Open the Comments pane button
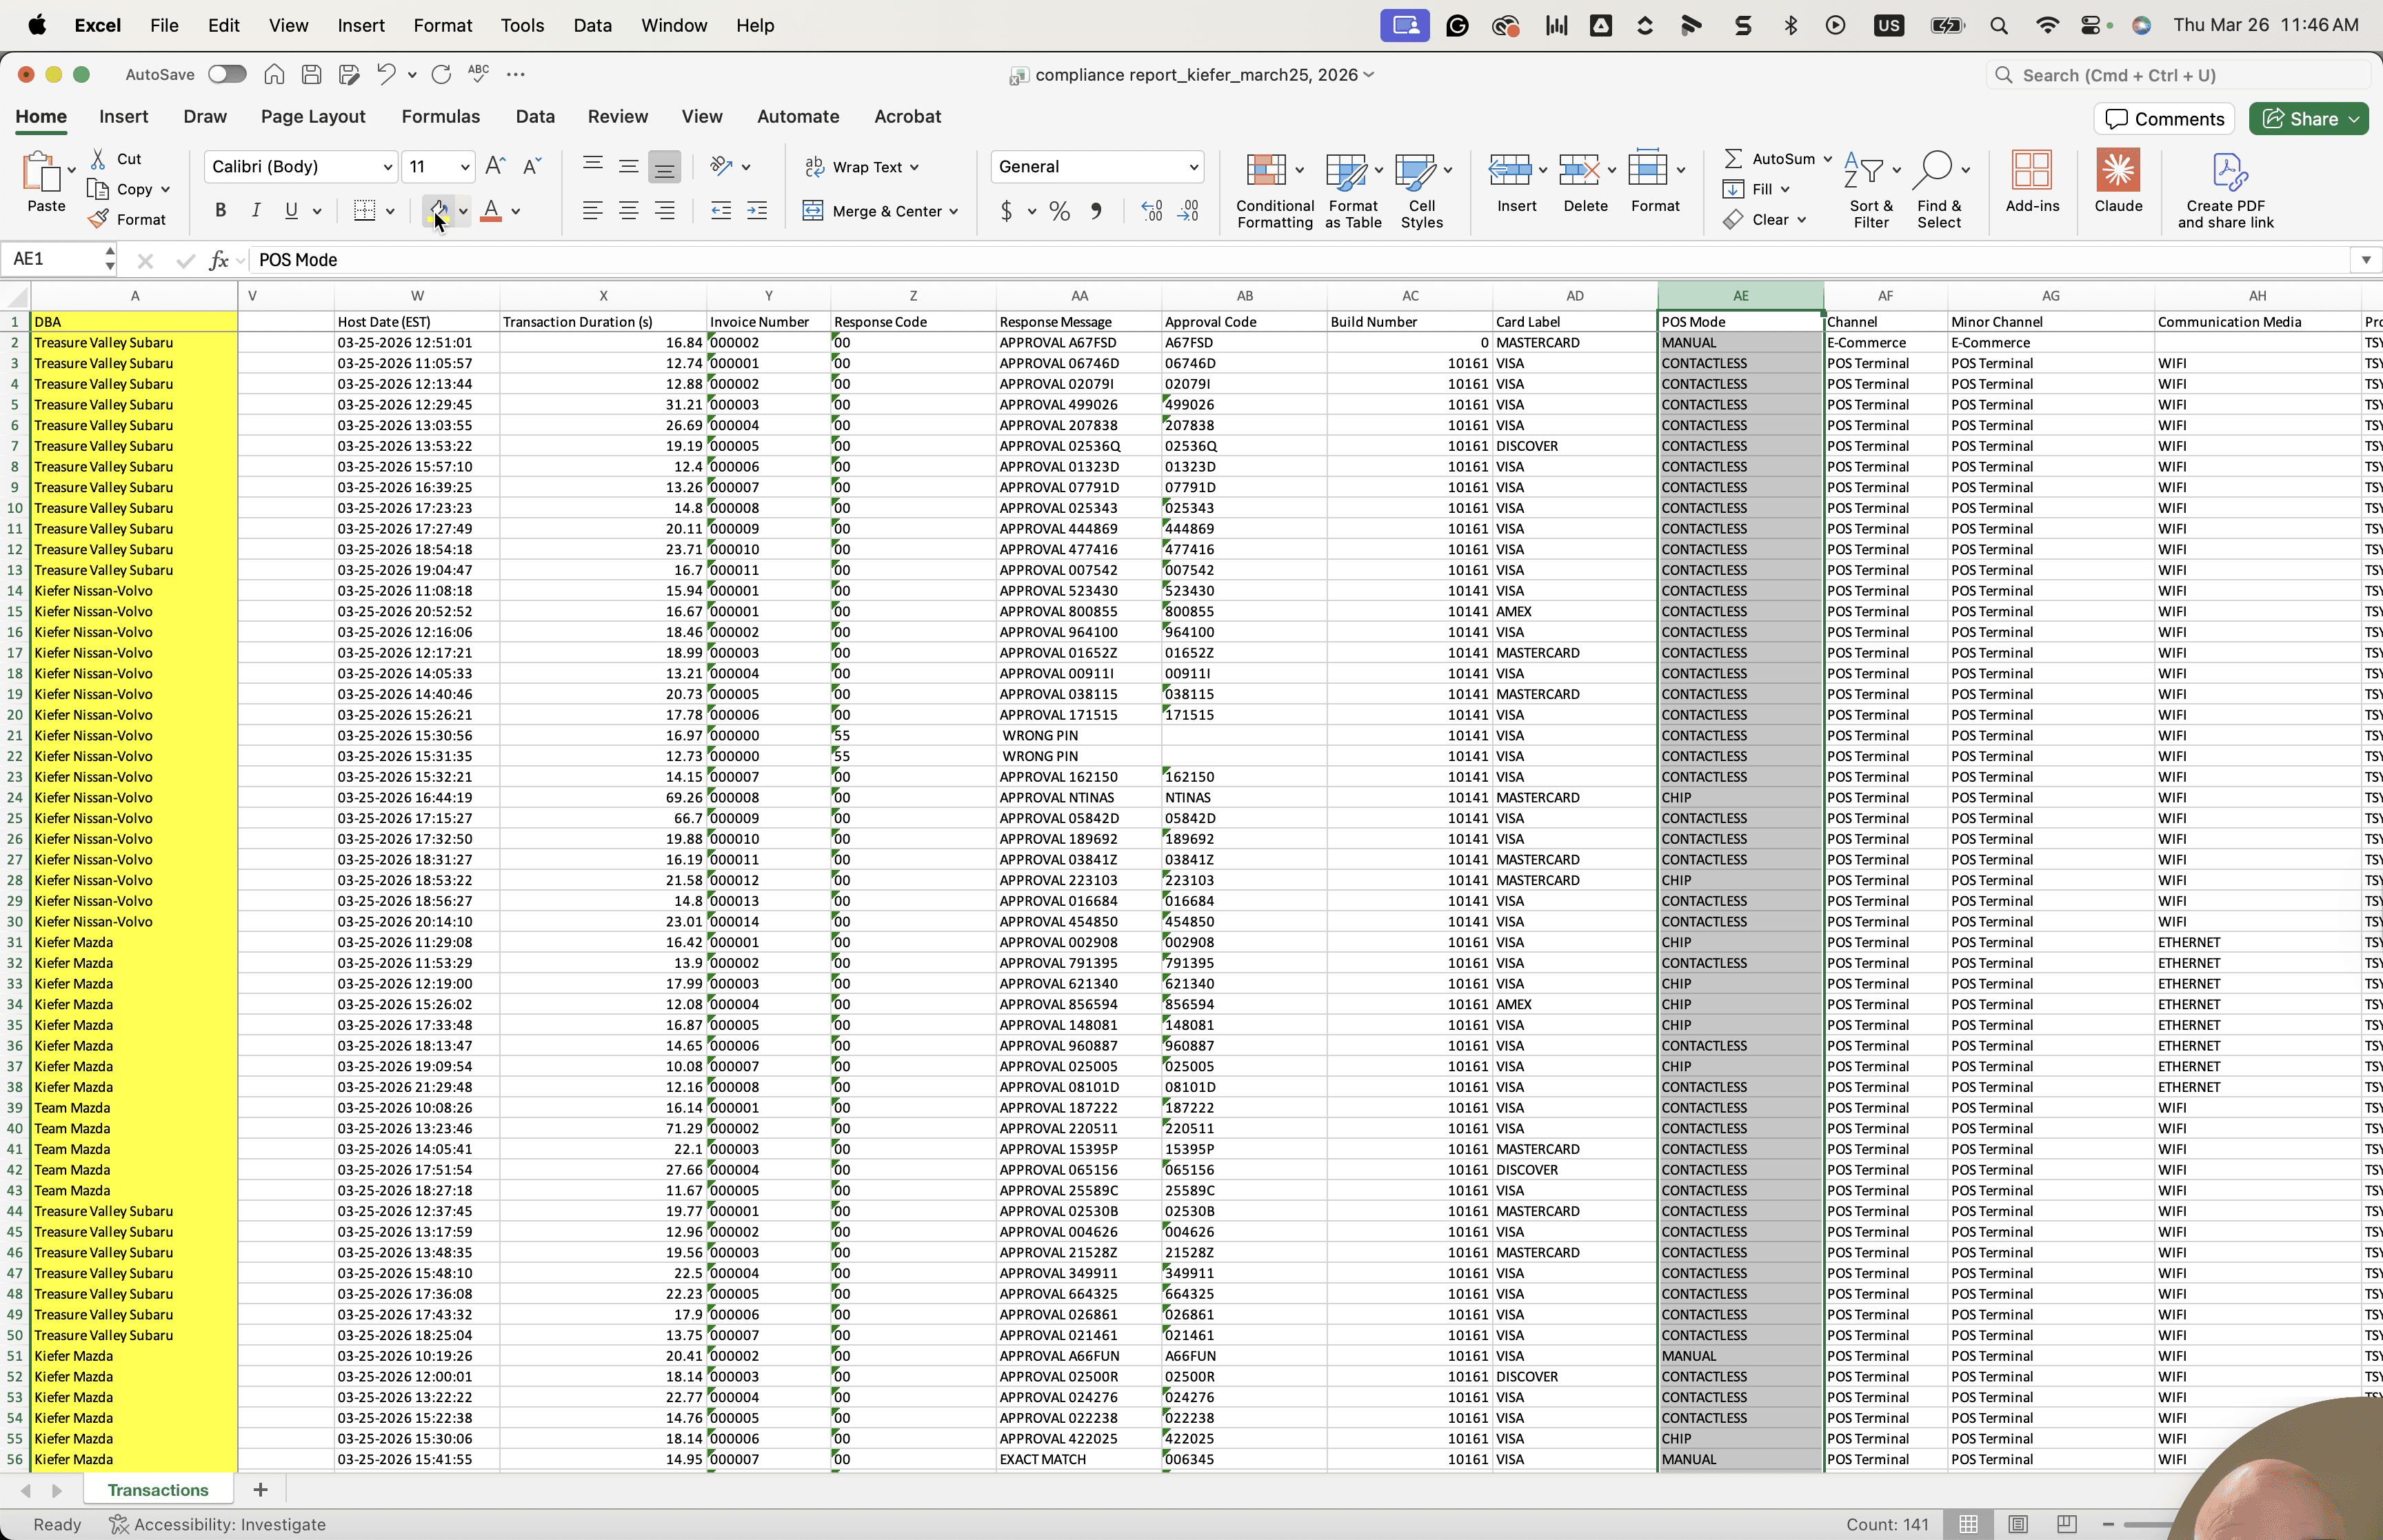The image size is (2383, 1540). [2164, 119]
